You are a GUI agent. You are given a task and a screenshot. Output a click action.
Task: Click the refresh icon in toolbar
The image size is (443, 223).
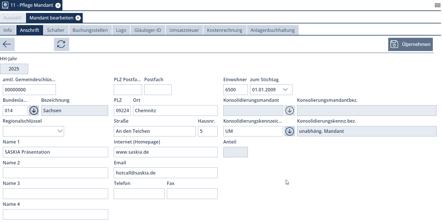pyautogui.click(x=61, y=44)
